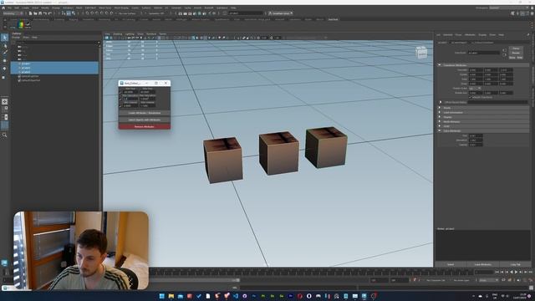Collapse the Transform Attributes section
This screenshot has height=301, width=535.
[440, 65]
